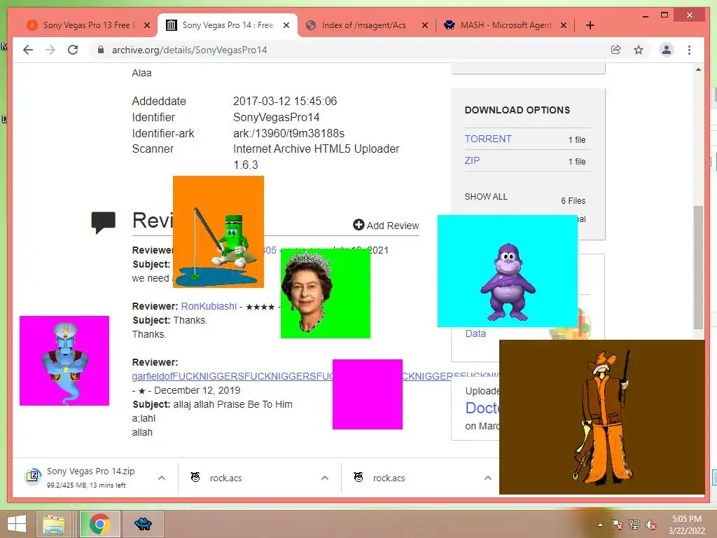The height and width of the screenshot is (538, 717).
Task: Reload the archive.org page
Action: pos(73,50)
